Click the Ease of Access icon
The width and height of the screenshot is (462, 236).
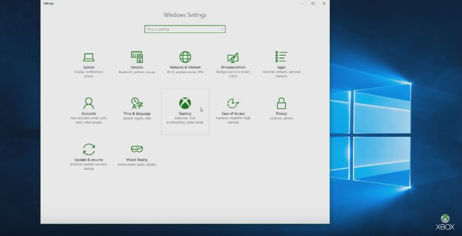coord(233,103)
